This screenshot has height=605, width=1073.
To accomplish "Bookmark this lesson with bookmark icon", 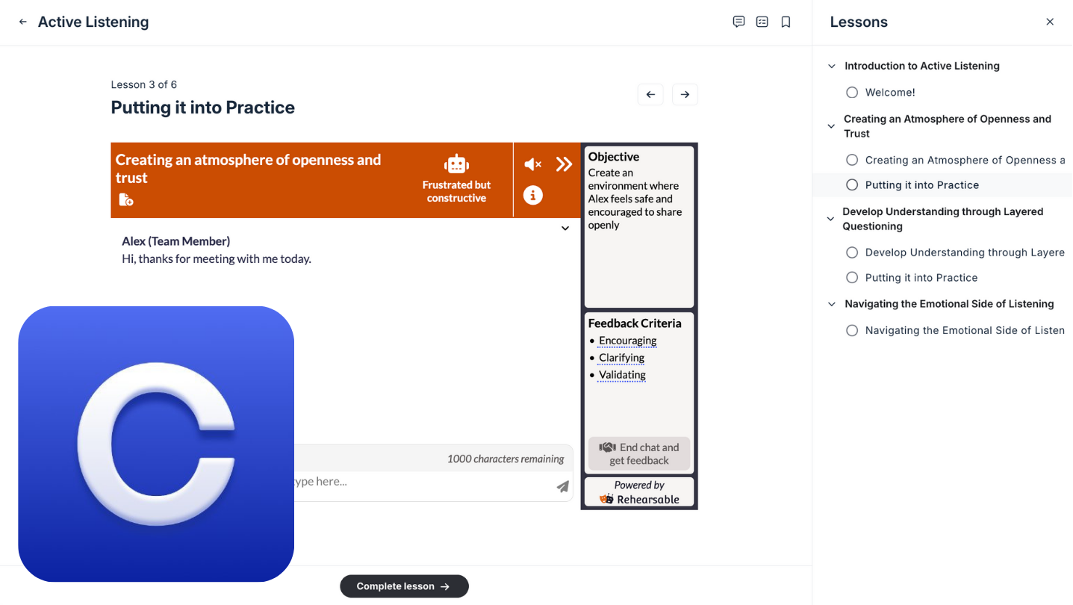I will coord(786,22).
